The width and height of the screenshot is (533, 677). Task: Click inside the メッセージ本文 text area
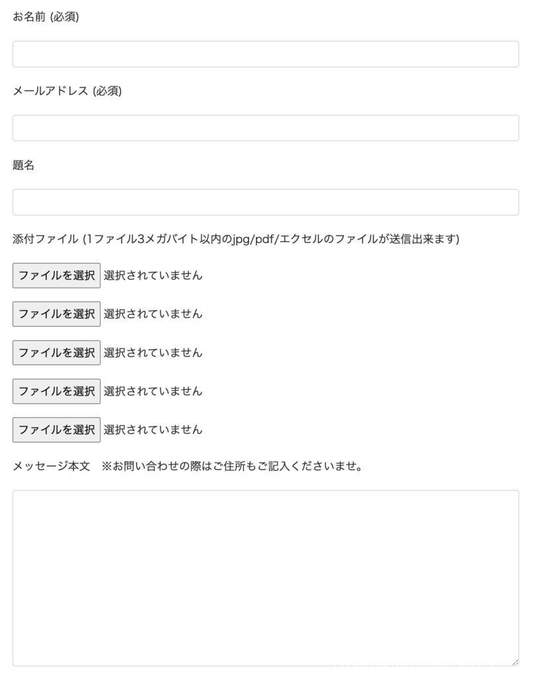tap(265, 577)
